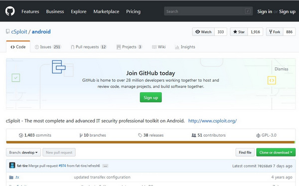The image size is (299, 186).
Task: Open the .tx folder name link
Action: click(x=17, y=177)
